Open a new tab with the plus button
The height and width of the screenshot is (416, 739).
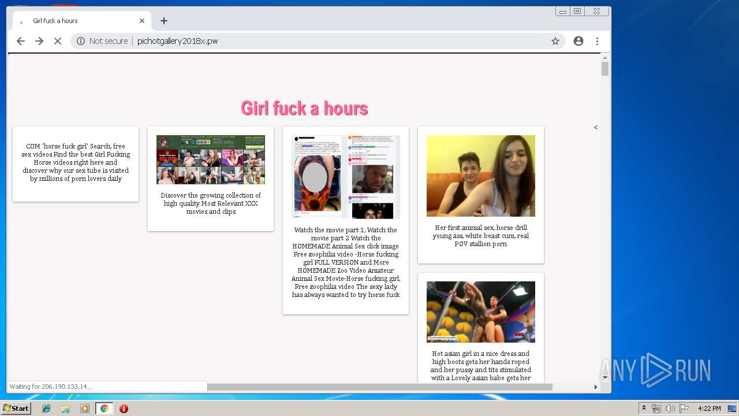tap(164, 21)
